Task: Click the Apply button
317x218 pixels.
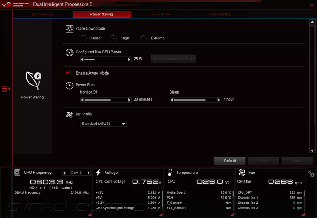Action: [297, 161]
